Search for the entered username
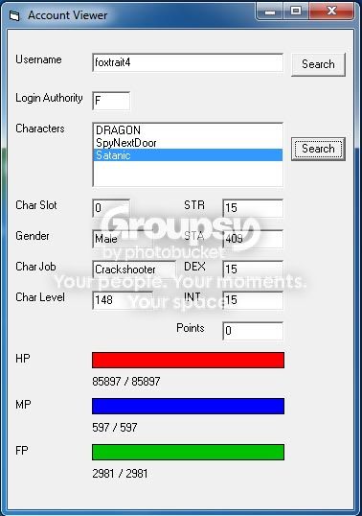Viewport: 362px width, 516px height. pyautogui.click(x=318, y=64)
